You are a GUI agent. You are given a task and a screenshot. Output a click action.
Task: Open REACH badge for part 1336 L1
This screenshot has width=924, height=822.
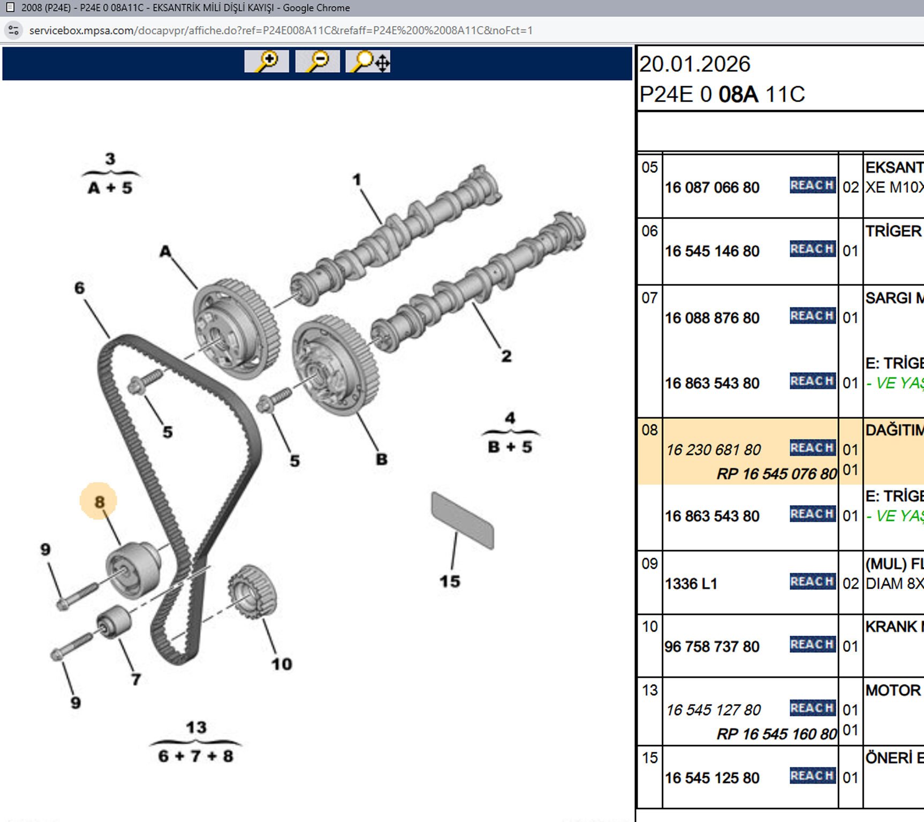812,581
